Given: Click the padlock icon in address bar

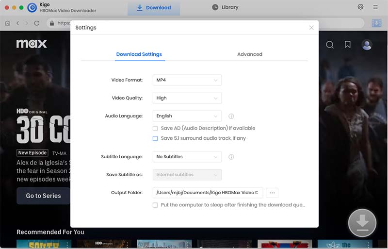Looking at the screenshot, I should click(52, 23).
